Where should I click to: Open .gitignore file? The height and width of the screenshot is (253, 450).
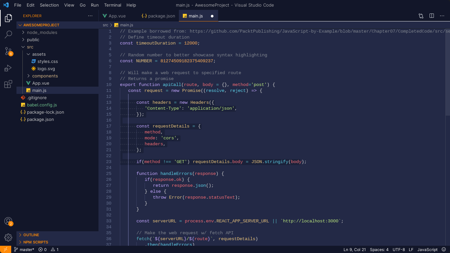[x=57, y=98]
